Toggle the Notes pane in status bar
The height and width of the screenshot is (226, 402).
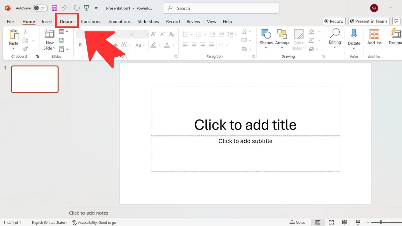point(297,222)
